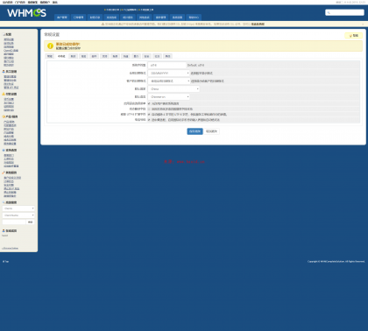Screen dimensions: 368x331
Task: Click the magnifier icon beside advanced search heading
Action: coord(4,202)
